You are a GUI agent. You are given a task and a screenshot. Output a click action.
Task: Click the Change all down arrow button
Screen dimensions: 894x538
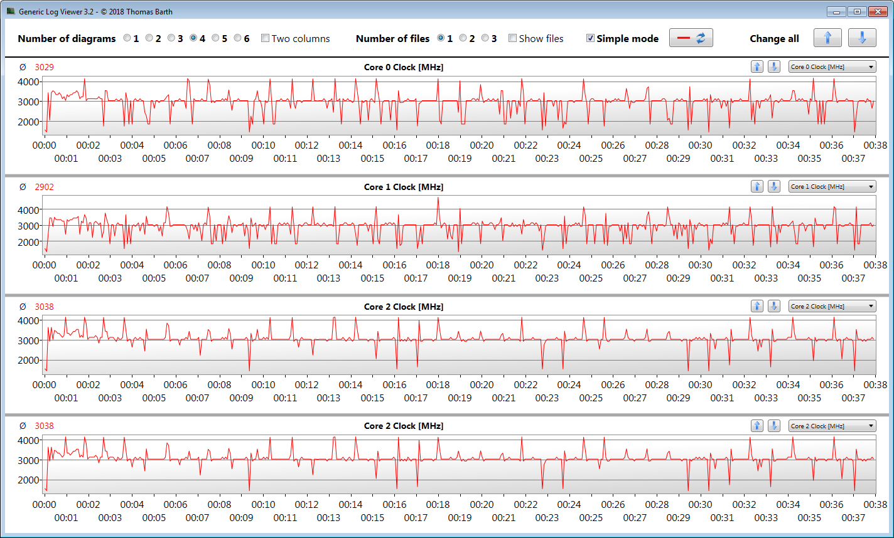[862, 38]
